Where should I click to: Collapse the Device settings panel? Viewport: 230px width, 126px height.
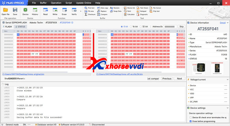(x=227, y=108)
